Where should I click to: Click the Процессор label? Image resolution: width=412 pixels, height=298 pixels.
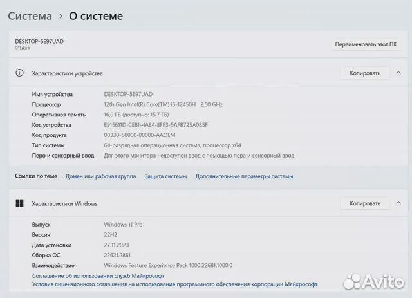[x=46, y=104]
